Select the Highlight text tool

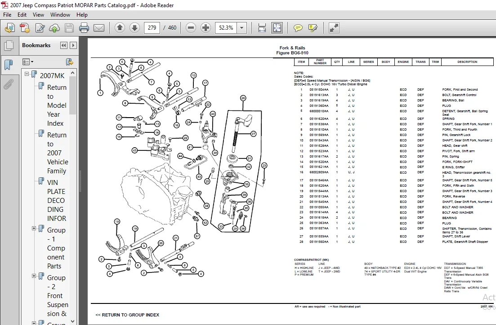pyautogui.click(x=313, y=28)
